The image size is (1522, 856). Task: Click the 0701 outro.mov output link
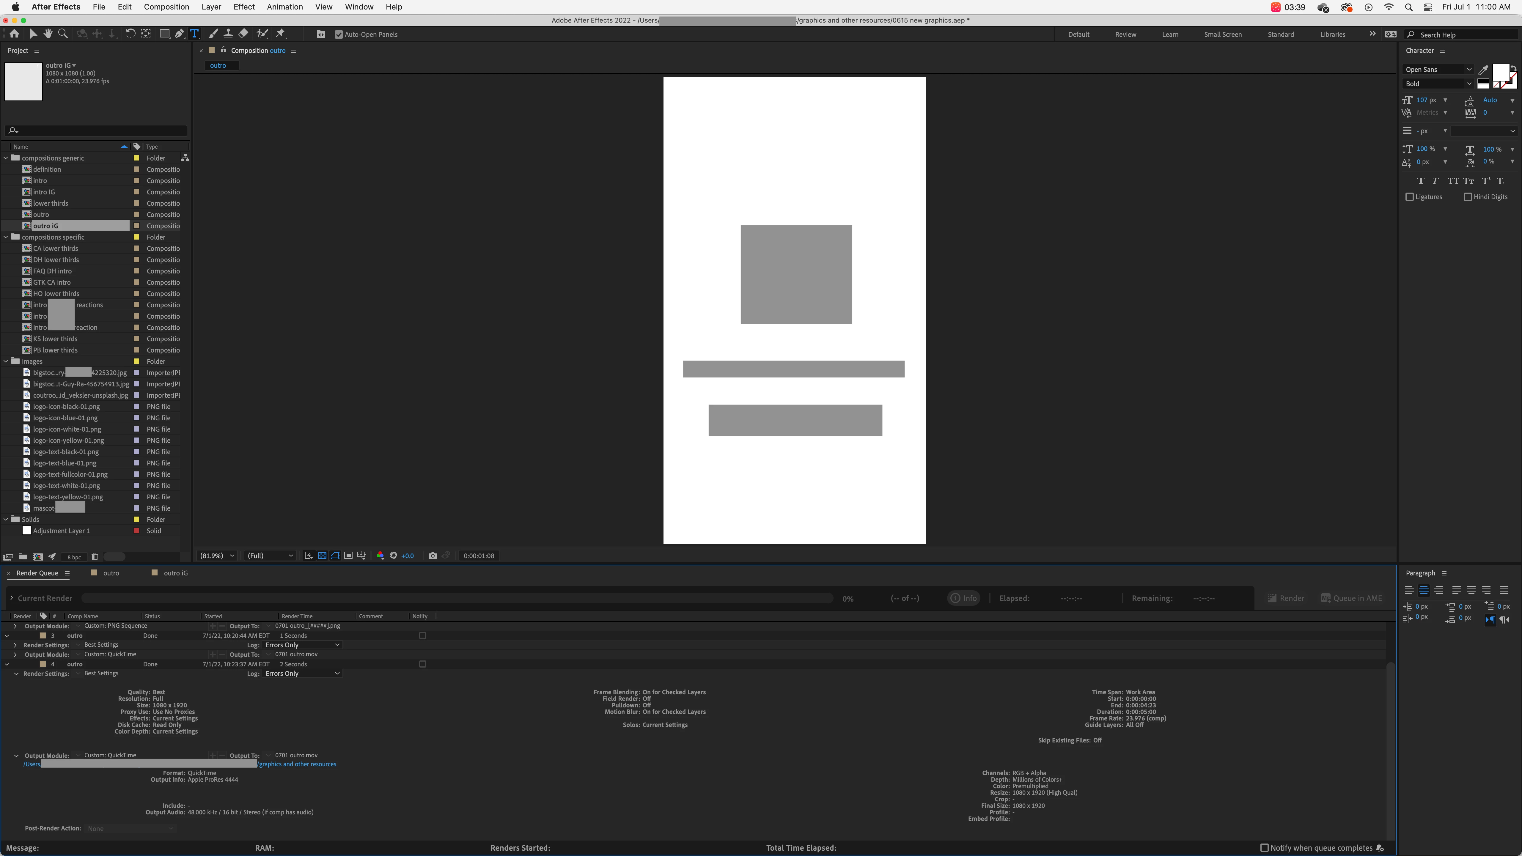click(x=296, y=755)
